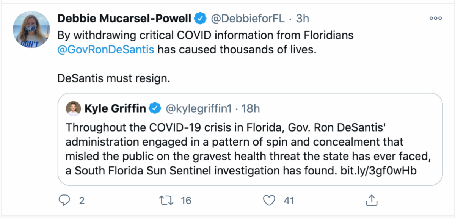Click the @kylegriffin1 handle

coord(199,108)
